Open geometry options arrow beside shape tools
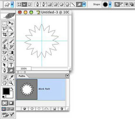135x119 pixels. 84,4
